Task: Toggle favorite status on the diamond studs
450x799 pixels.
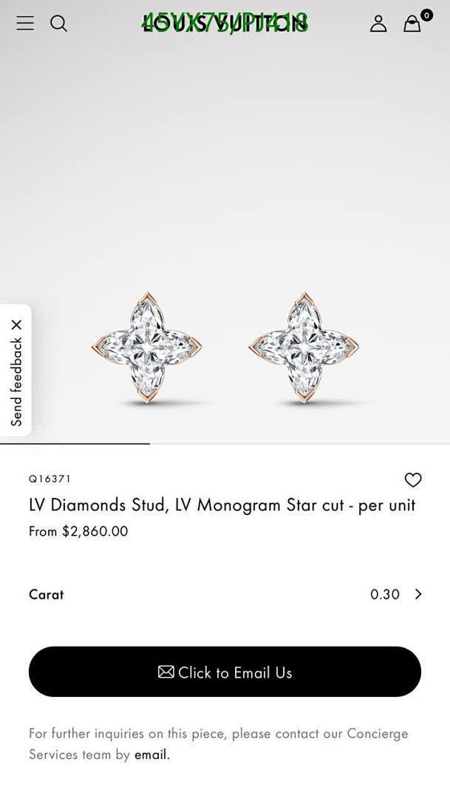Action: (x=413, y=480)
